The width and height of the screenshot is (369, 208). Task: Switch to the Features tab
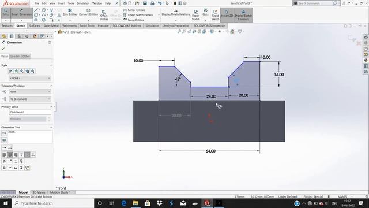[x=7, y=25]
